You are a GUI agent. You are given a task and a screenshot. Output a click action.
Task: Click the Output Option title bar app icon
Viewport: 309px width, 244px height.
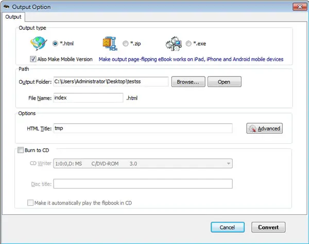(x=6, y=7)
